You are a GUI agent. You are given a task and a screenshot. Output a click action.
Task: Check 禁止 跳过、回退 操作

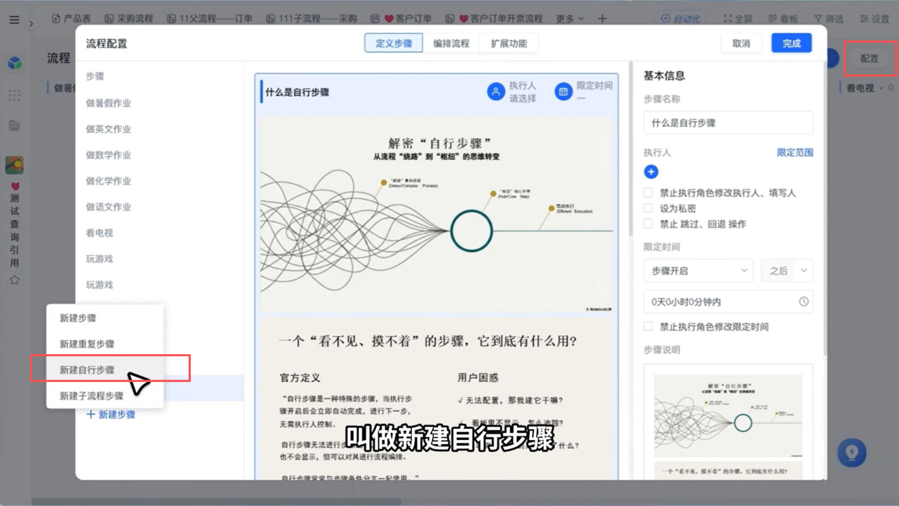pos(648,224)
